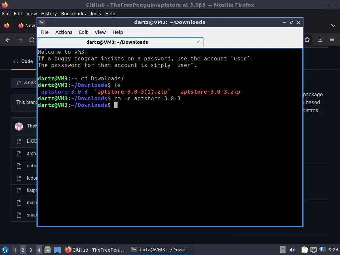Close the ~/Downloads terminal tab
This screenshot has height=255, width=340.
click(x=198, y=42)
